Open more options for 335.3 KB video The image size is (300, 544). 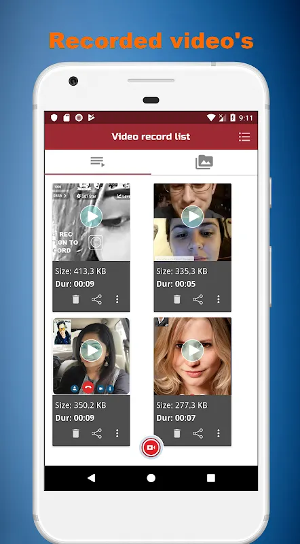coord(219,299)
